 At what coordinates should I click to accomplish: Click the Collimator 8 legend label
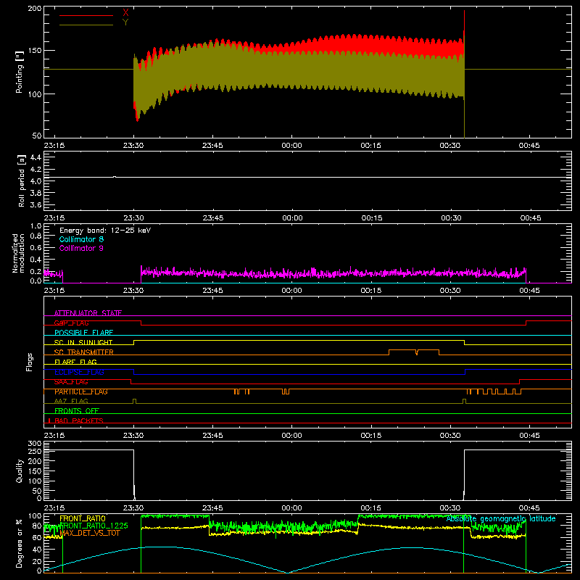pyautogui.click(x=81, y=239)
